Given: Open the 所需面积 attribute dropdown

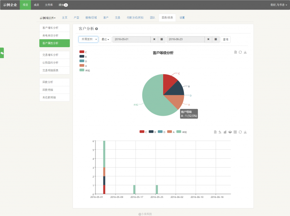Looking at the screenshot, I should pyautogui.click(x=88, y=39).
